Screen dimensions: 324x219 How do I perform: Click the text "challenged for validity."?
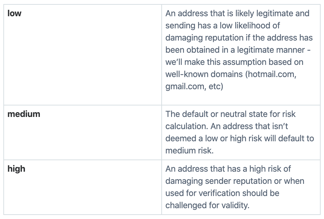click(207, 205)
